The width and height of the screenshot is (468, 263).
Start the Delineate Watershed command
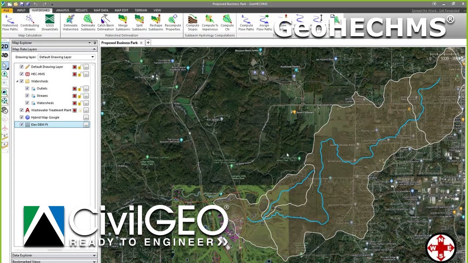[x=71, y=23]
